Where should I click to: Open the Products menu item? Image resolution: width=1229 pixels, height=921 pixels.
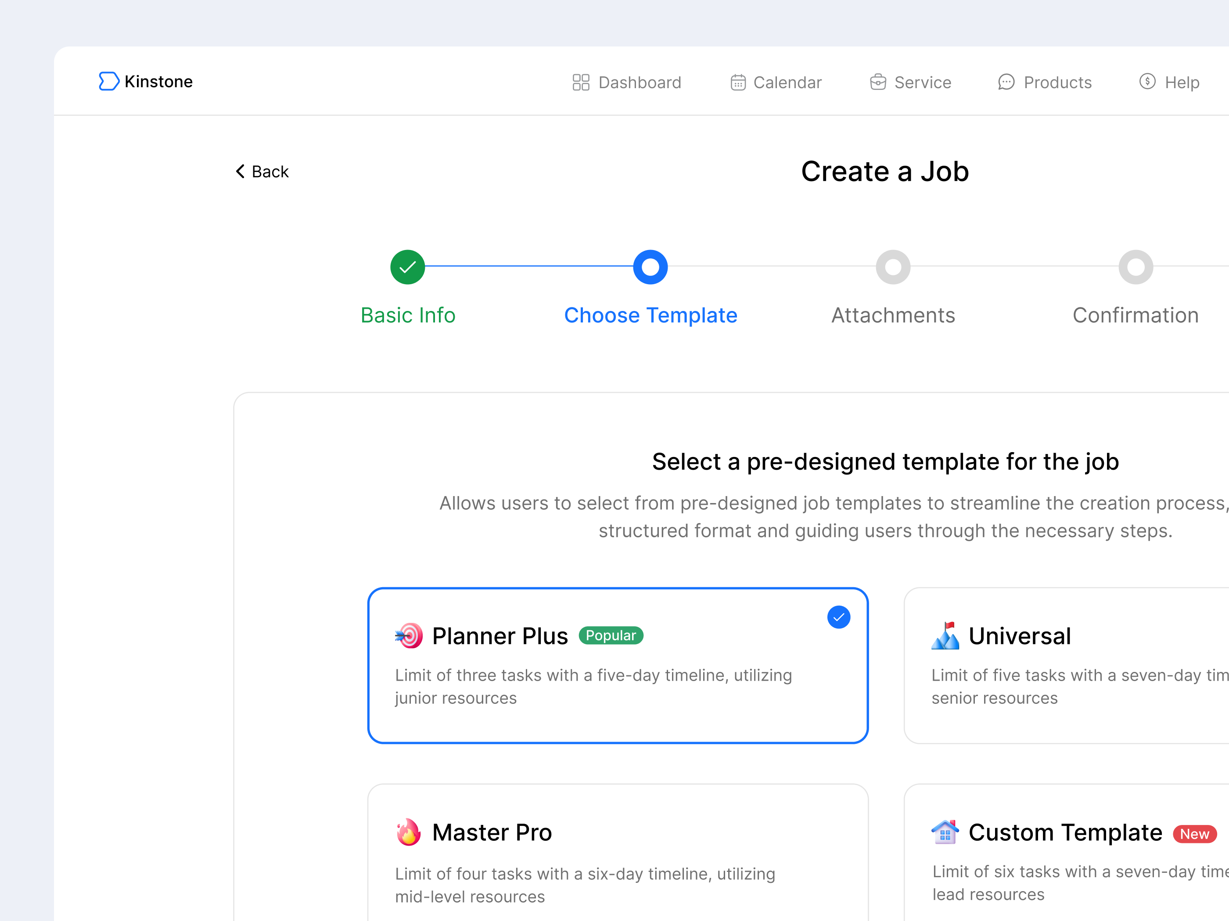(1057, 83)
